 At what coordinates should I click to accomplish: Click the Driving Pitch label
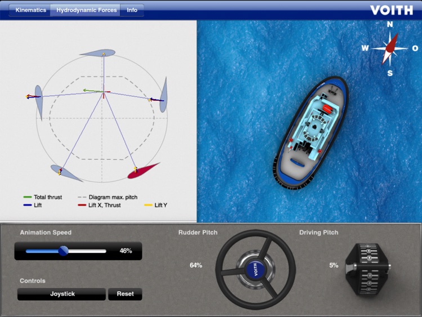point(318,233)
